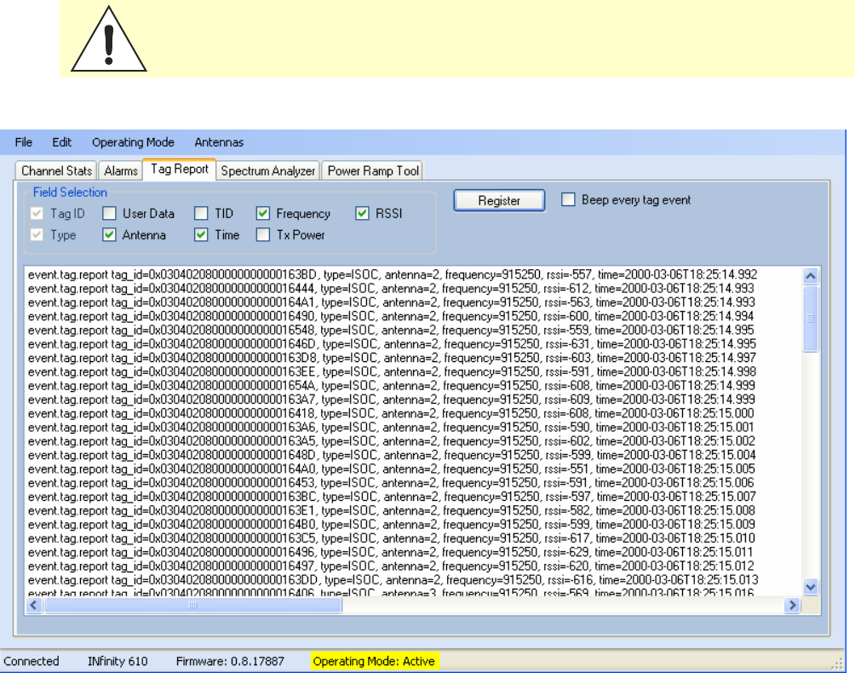Click the horizontal scrollbar thumb
This screenshot has height=673, width=855.
click(x=192, y=605)
